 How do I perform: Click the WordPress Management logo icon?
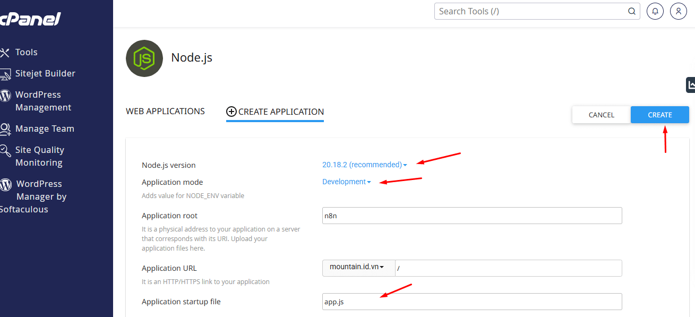[x=5, y=95]
